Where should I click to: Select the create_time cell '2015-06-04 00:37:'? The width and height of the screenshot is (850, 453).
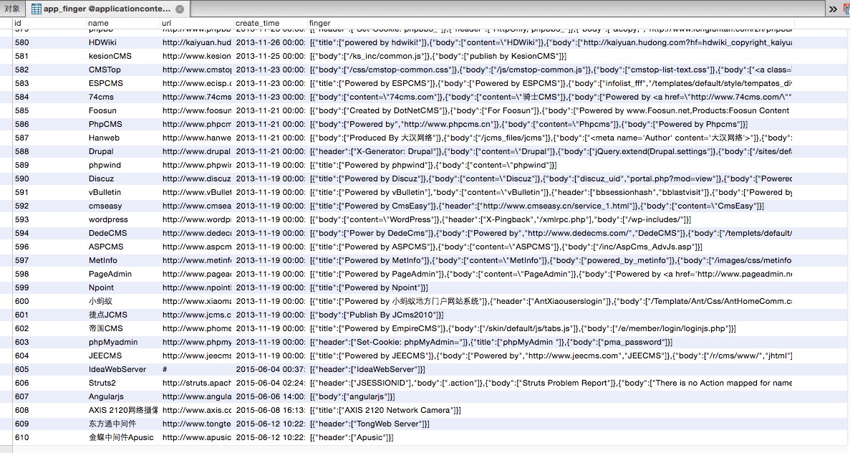(x=271, y=369)
